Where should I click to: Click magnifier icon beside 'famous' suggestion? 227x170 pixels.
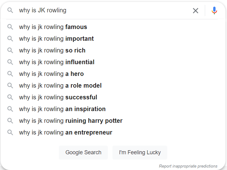[x=10, y=27]
